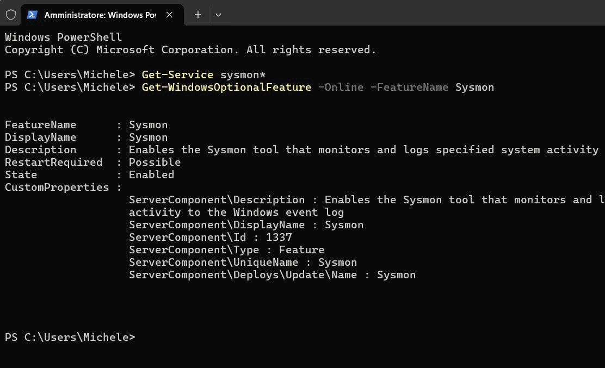The image size is (605, 368).
Task: Click the ServerComponent\Id : 1337 line
Action: (211, 238)
